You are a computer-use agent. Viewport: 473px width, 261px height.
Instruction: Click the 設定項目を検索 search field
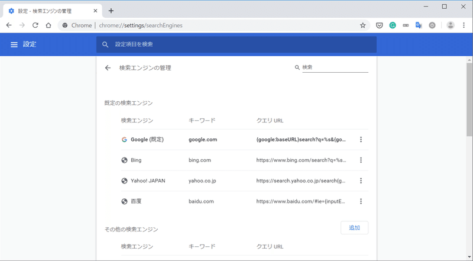[236, 45]
